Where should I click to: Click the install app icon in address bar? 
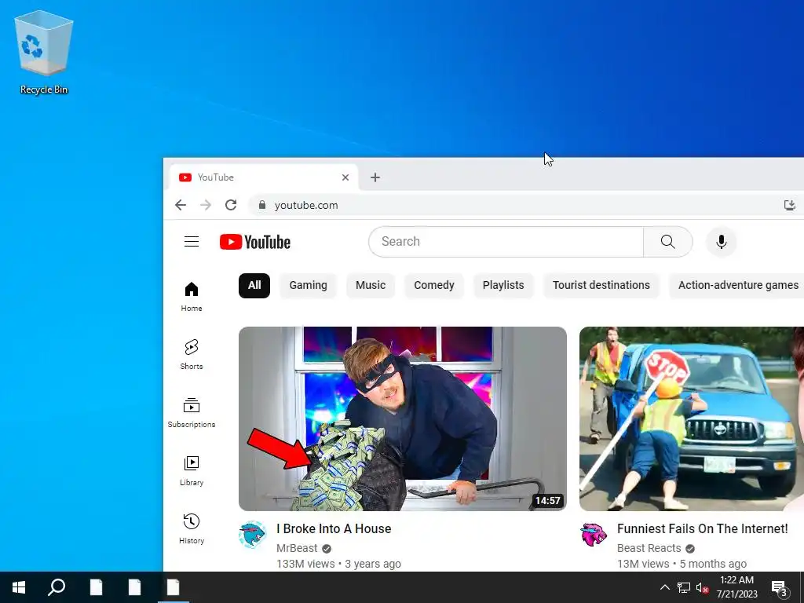point(790,205)
